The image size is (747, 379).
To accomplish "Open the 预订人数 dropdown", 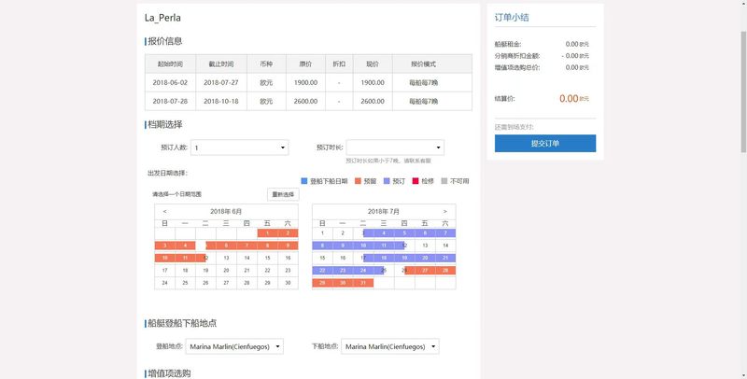I will pyautogui.click(x=240, y=147).
